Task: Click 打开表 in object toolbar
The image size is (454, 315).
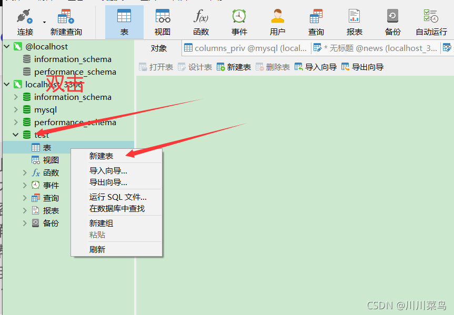Action: pos(156,67)
